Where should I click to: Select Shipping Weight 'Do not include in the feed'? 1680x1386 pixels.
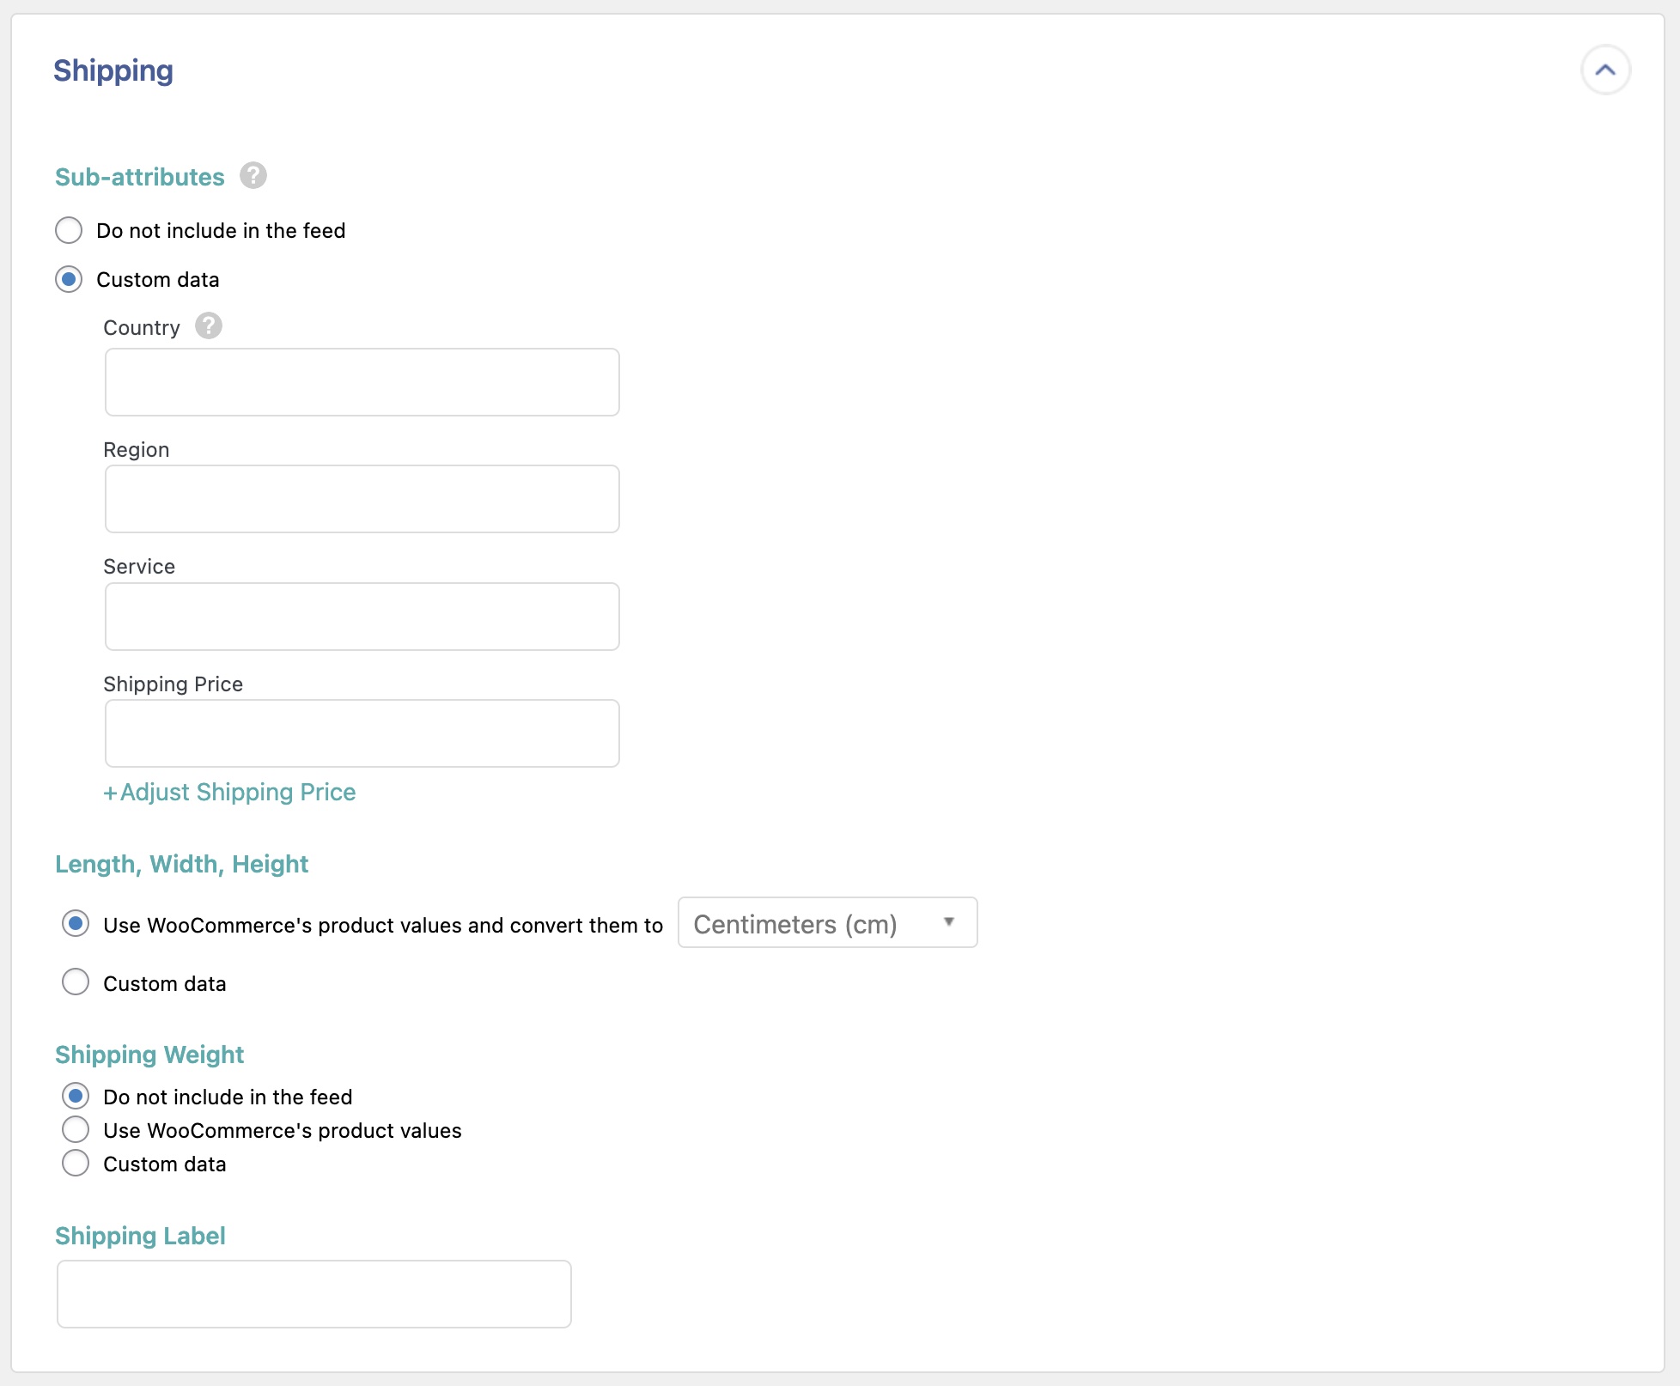coord(76,1096)
